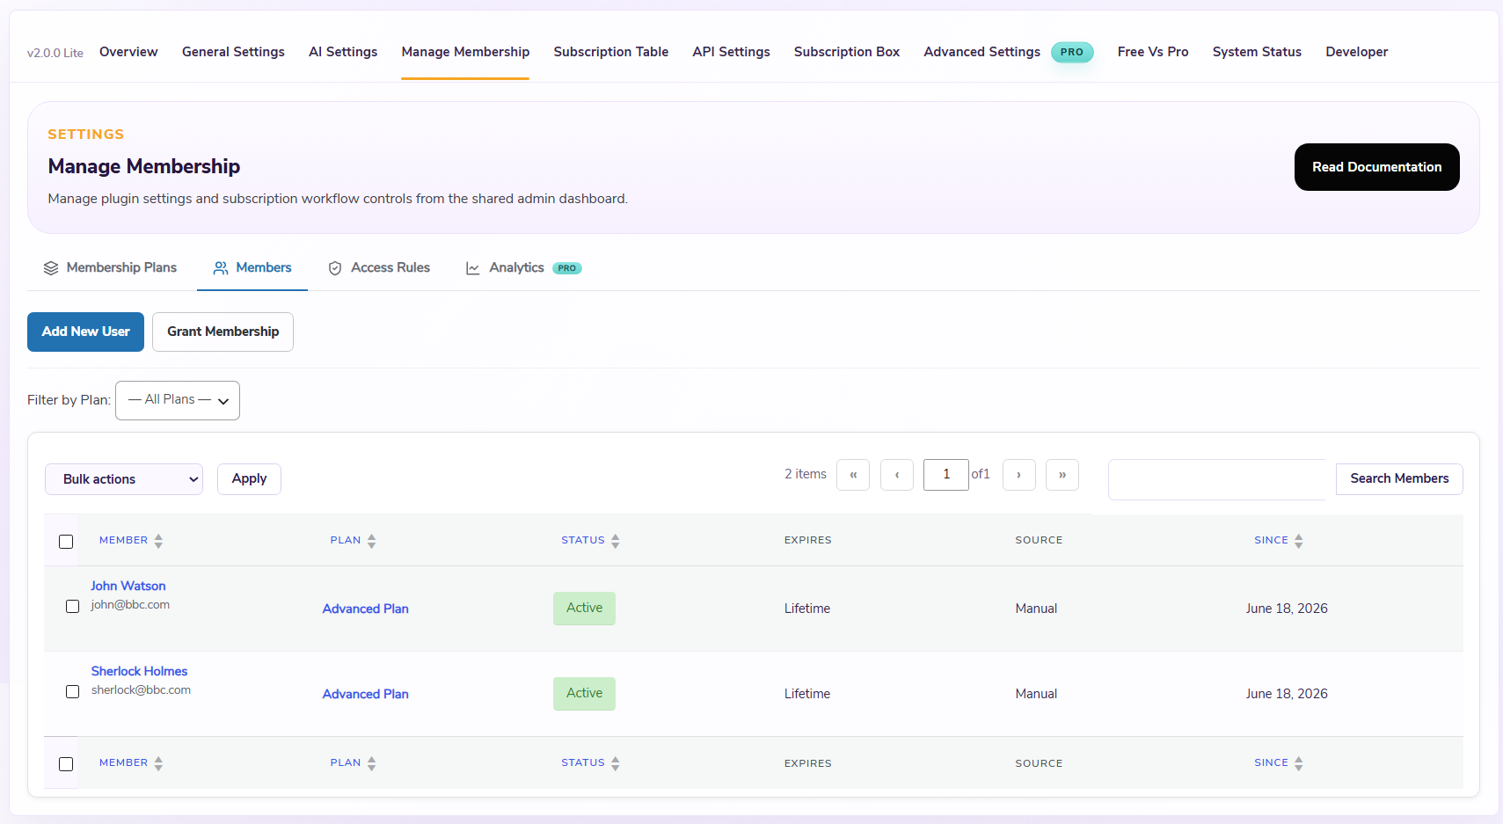Go to last page of members
This screenshot has width=1503, height=824.
click(1062, 475)
